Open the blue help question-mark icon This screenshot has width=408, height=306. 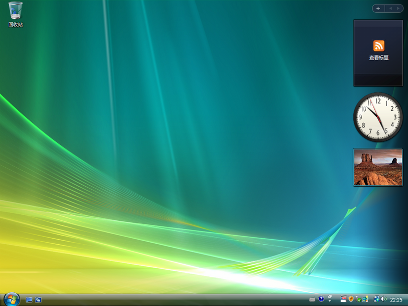321,299
